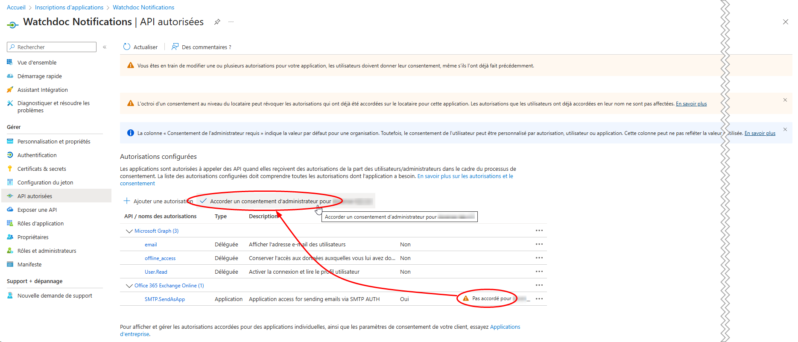The width and height of the screenshot is (798, 342).
Task: Click the warning icon in first banner
Action: click(x=131, y=65)
